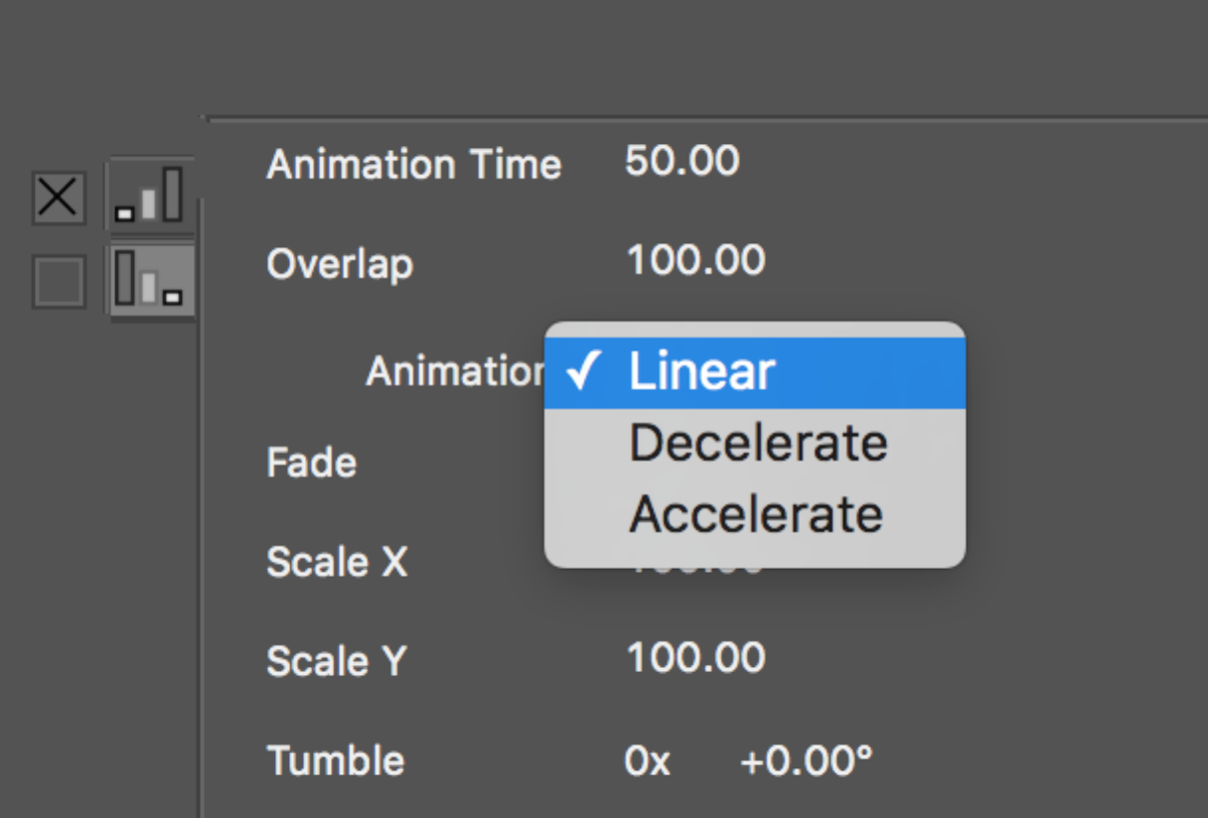The width and height of the screenshot is (1208, 818).
Task: Click the Scale Y property label
Action: [337, 662]
